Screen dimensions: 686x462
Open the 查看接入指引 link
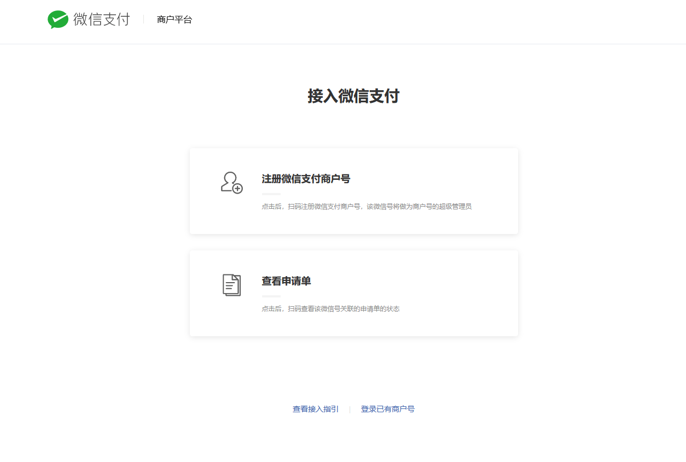[315, 408]
